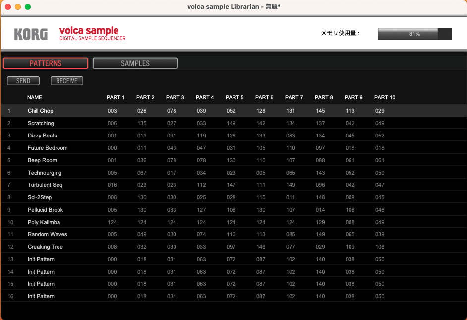Click the memory usage bar showing 81%
Viewport: 467px width, 320px height.
pyautogui.click(x=414, y=34)
